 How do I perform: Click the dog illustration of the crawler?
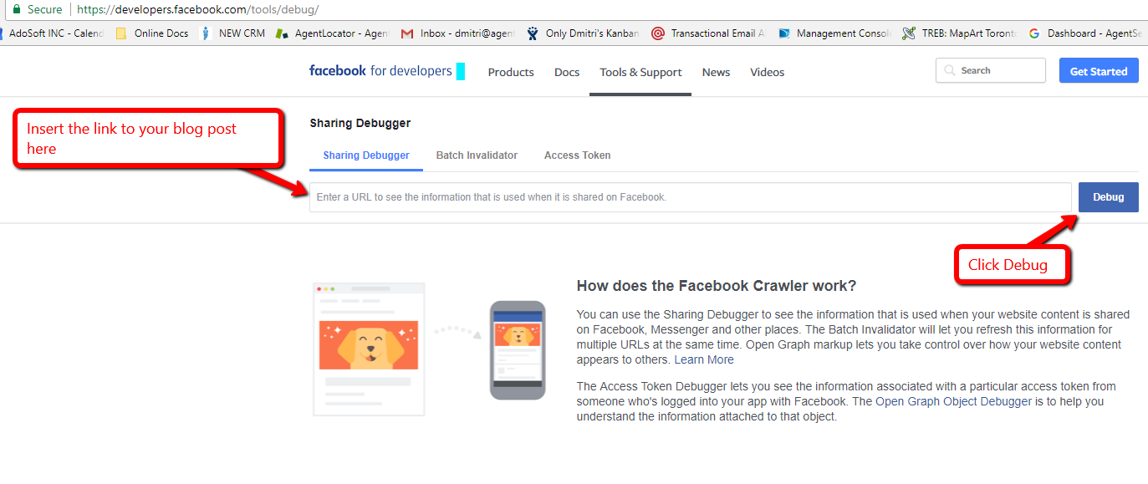click(x=369, y=344)
